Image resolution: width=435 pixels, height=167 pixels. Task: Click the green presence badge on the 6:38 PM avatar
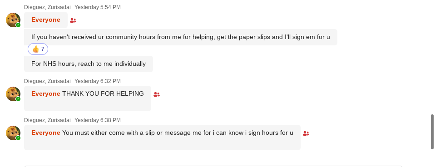(x=18, y=138)
